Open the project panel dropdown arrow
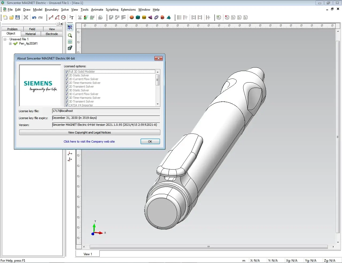The height and width of the screenshot is (263, 342). 58,24
